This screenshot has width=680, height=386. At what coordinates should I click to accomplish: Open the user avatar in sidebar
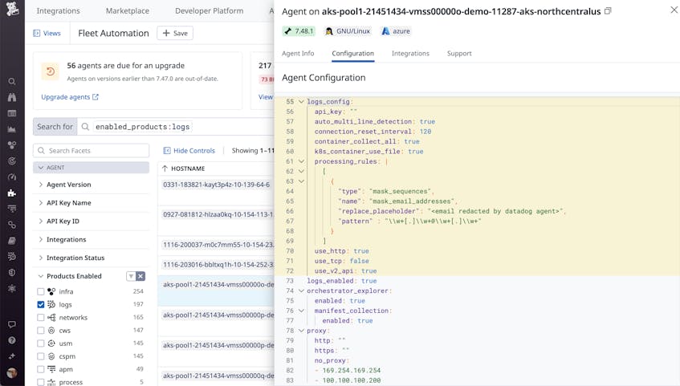coord(12,372)
